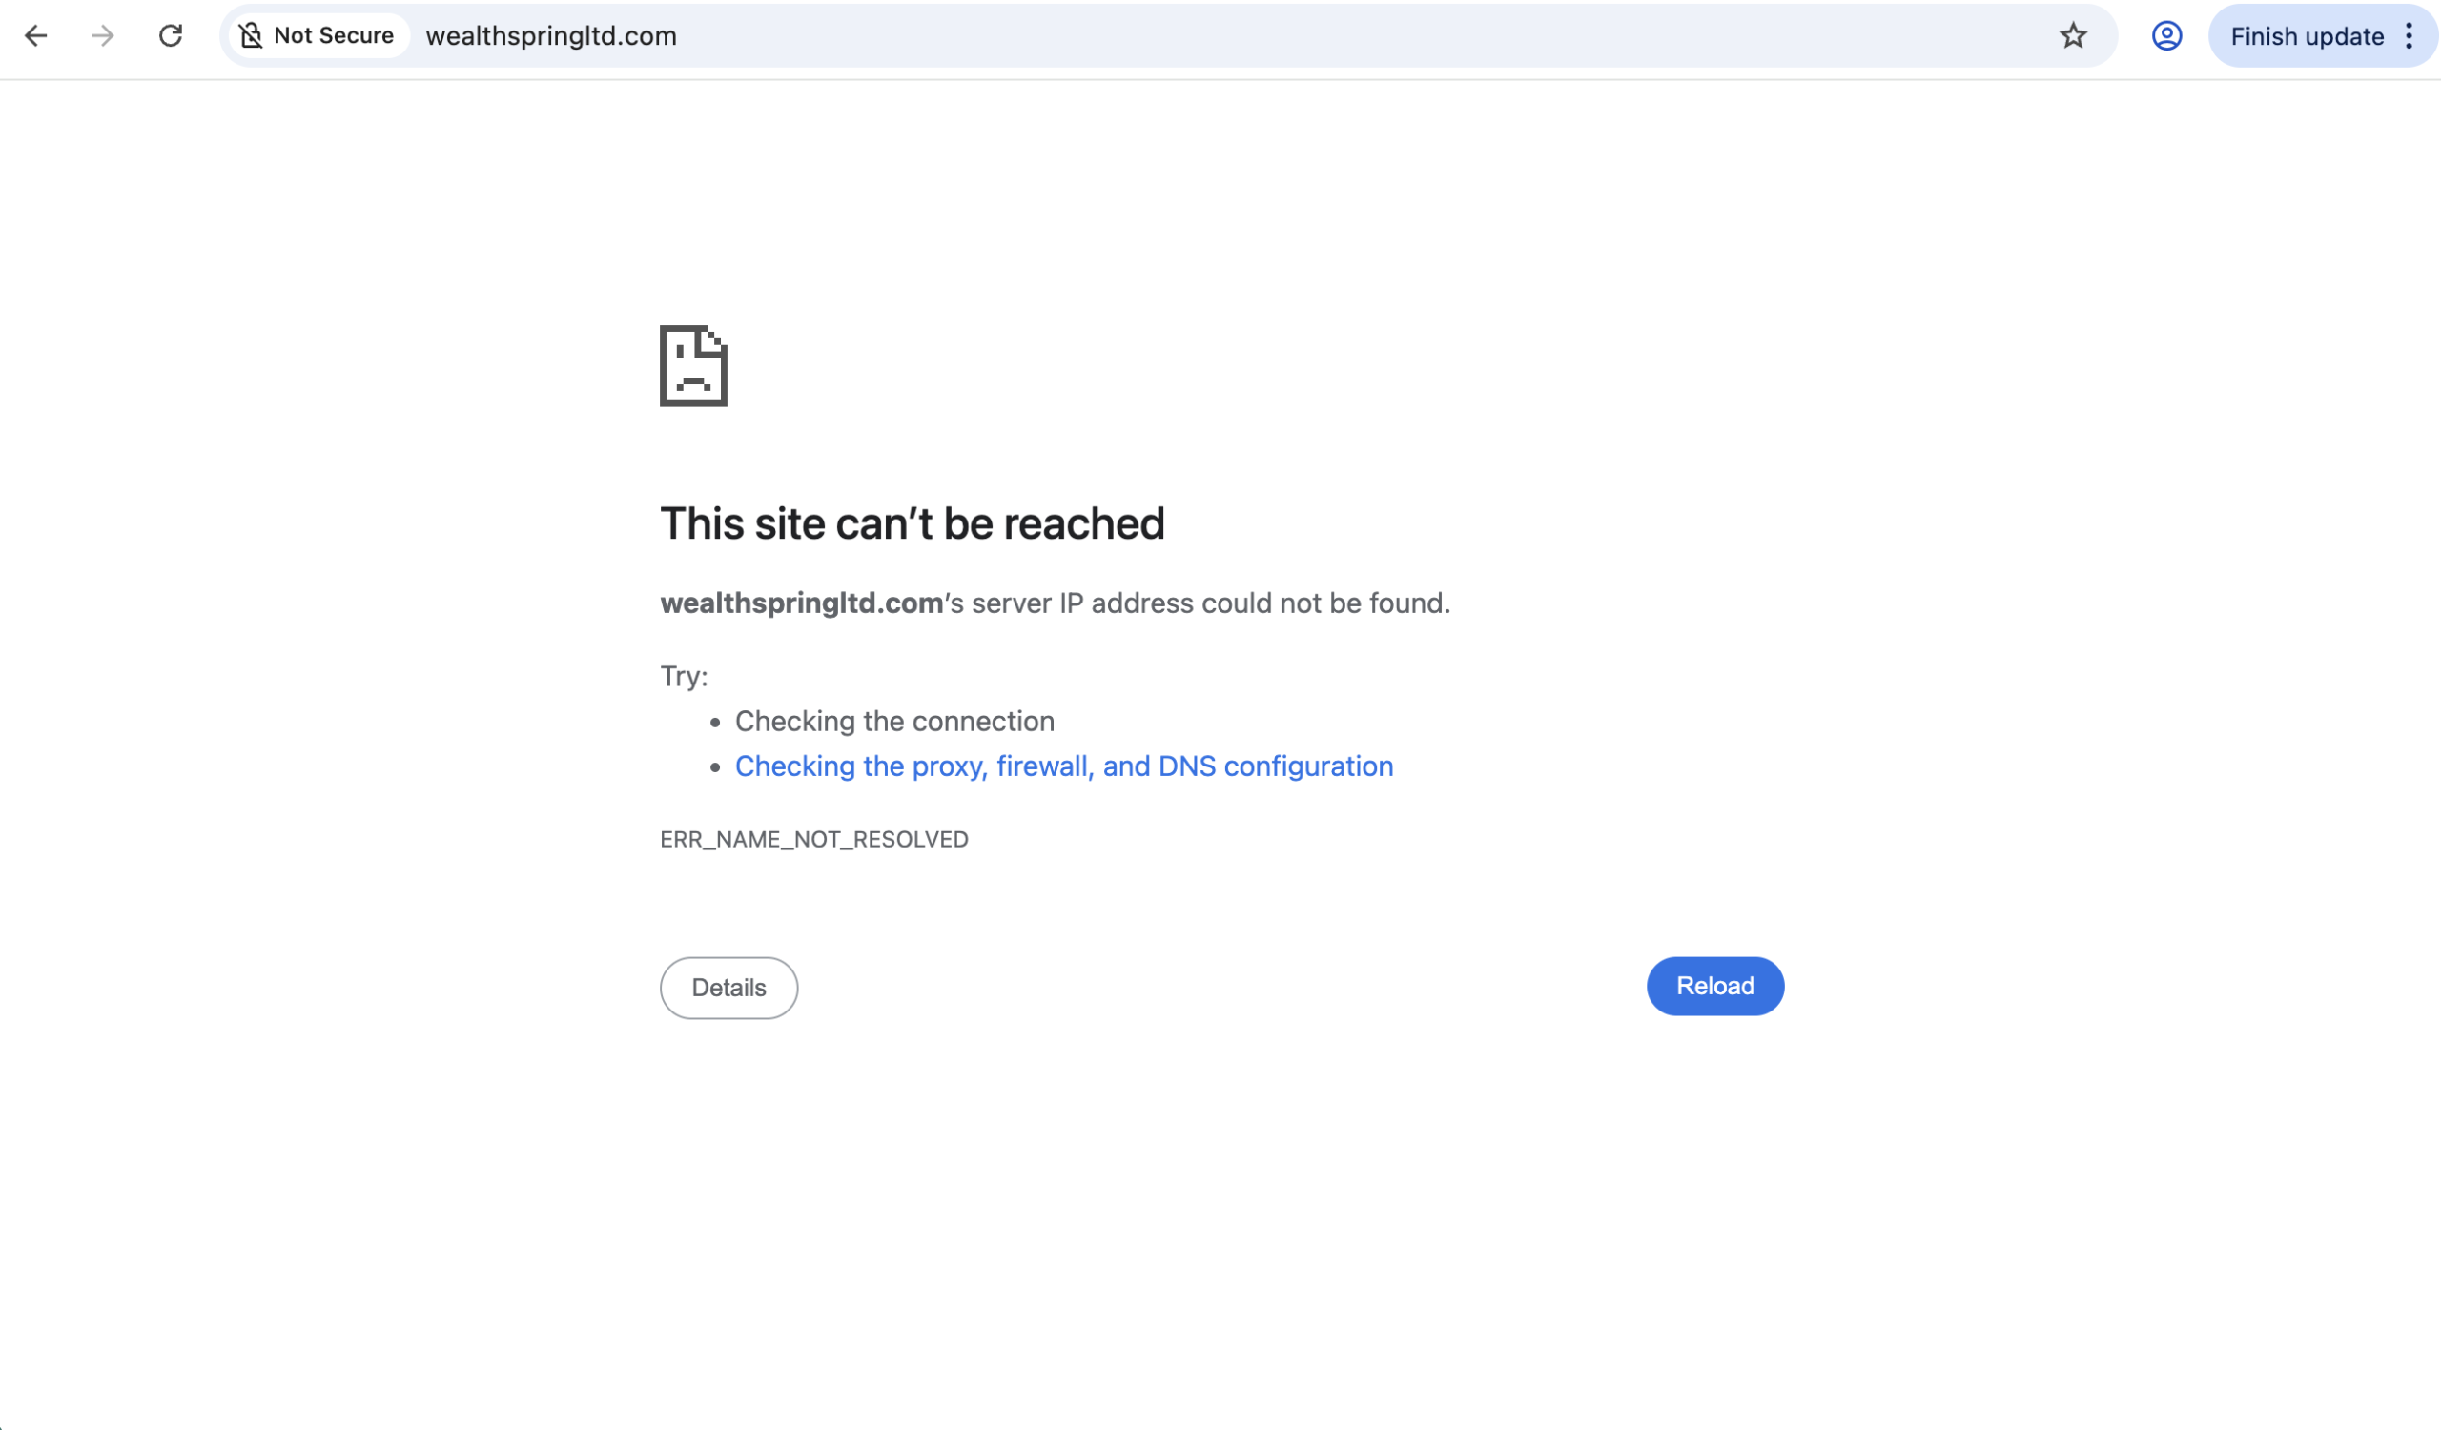Click the crossed-out lock security icon
Screen dimensions: 2441x1430
251,35
